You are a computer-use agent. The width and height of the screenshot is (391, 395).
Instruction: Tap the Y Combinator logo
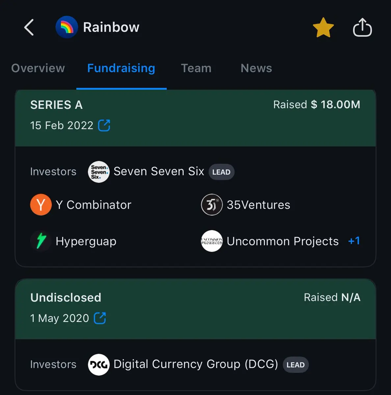(41, 205)
